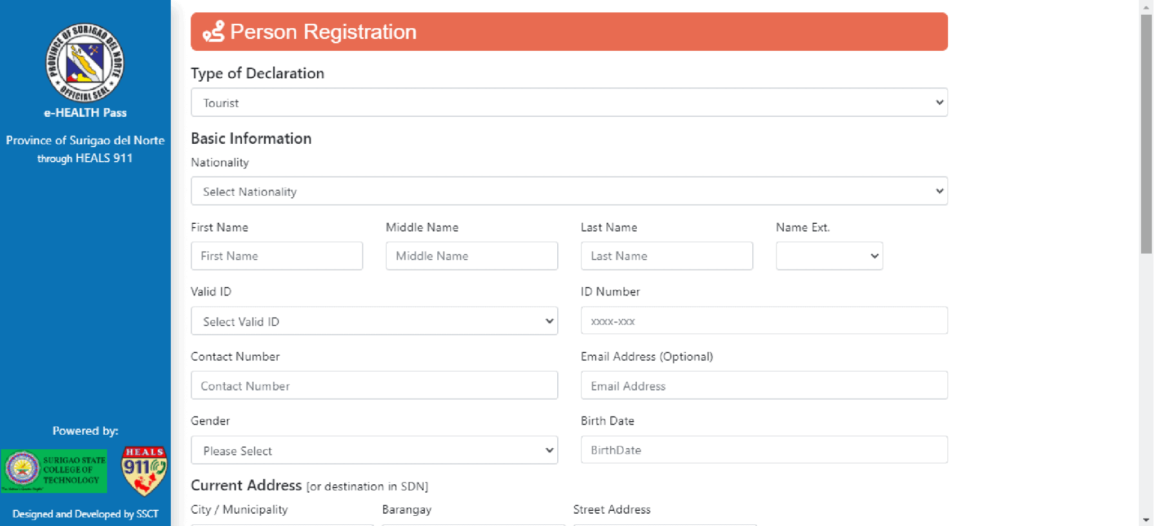Viewport: 1154px width, 526px height.
Task: Open the BirthDate field
Action: (x=764, y=450)
